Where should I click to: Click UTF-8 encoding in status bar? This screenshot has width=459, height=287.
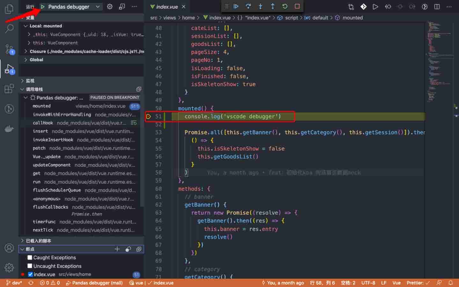pos(368,283)
